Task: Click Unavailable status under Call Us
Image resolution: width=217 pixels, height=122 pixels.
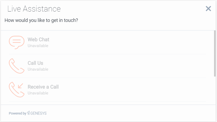Action: (38, 69)
